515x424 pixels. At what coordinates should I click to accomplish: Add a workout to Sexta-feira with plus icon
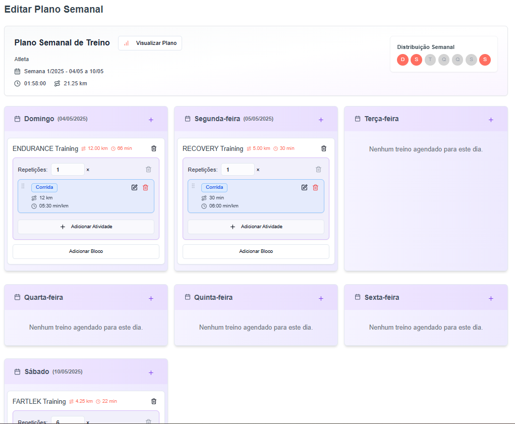pyautogui.click(x=491, y=298)
